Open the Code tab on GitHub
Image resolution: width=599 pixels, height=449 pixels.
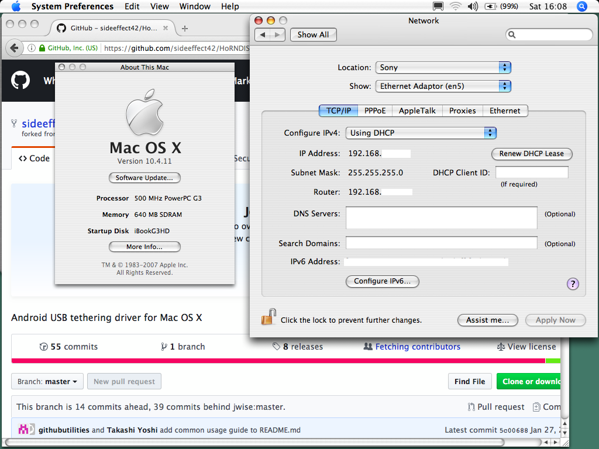(x=34, y=158)
